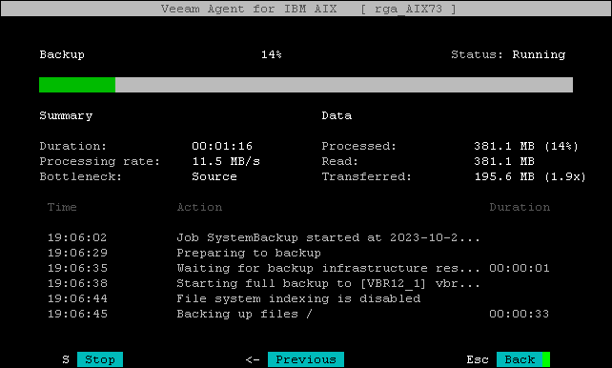This screenshot has height=368, width=612.
Task: Click the Backup label above progress bar
Action: tap(62, 54)
